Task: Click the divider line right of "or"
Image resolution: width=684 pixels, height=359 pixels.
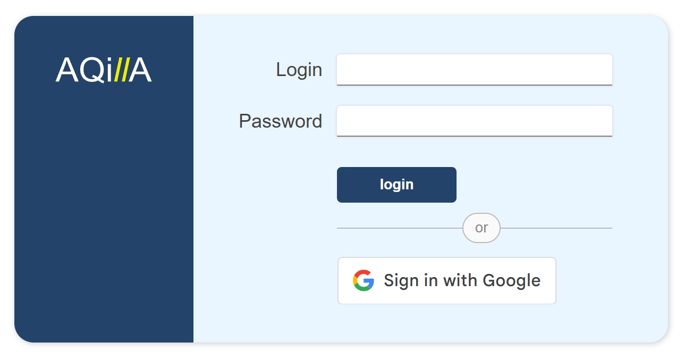Action: point(556,228)
